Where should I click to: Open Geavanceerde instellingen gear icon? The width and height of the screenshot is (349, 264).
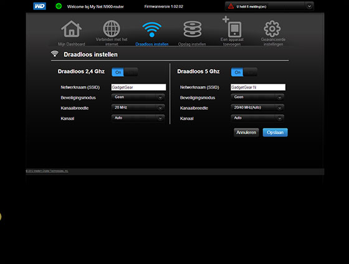pos(272,29)
